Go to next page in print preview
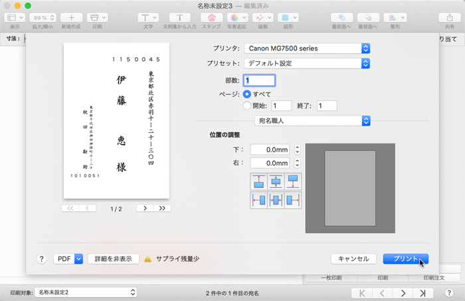The width and height of the screenshot is (465, 301). (x=145, y=208)
